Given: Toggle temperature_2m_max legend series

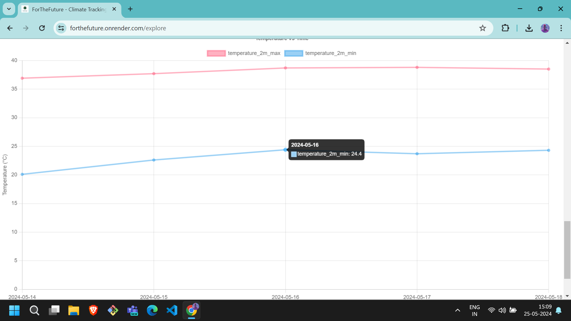Looking at the screenshot, I should (x=254, y=53).
